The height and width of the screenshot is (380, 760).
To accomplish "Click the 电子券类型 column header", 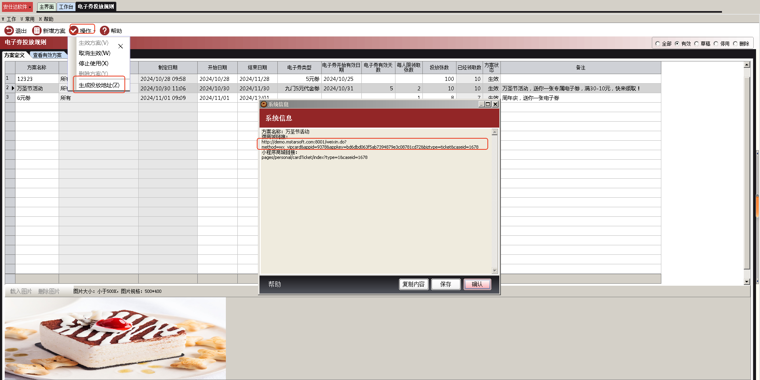I will coord(300,68).
